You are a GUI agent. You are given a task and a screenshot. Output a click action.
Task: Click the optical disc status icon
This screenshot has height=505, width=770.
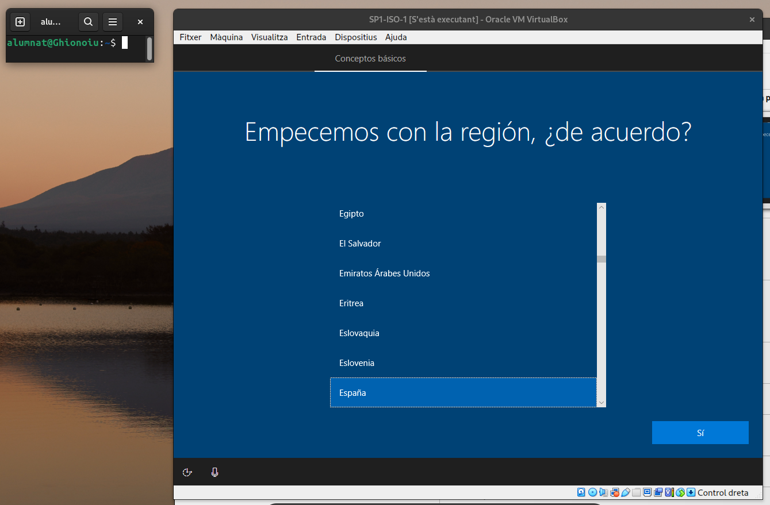592,492
